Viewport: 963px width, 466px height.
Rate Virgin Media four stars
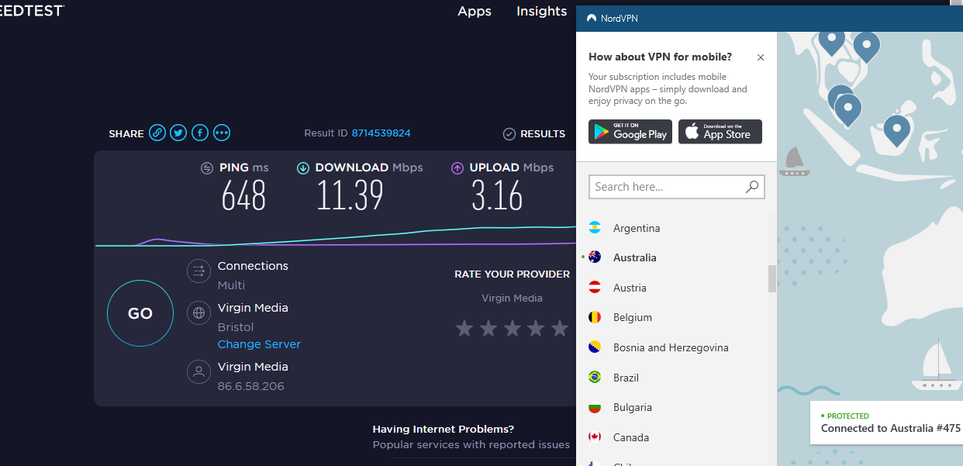536,328
